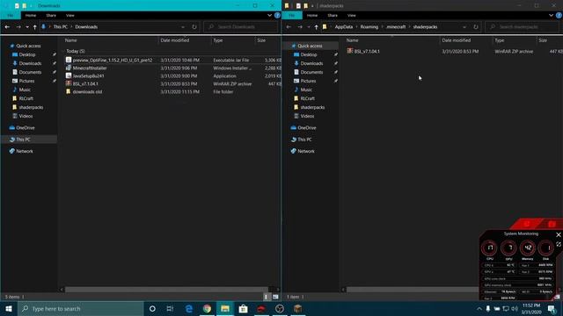Click the Search shaderpacks field
The image size is (563, 316).
(523, 27)
